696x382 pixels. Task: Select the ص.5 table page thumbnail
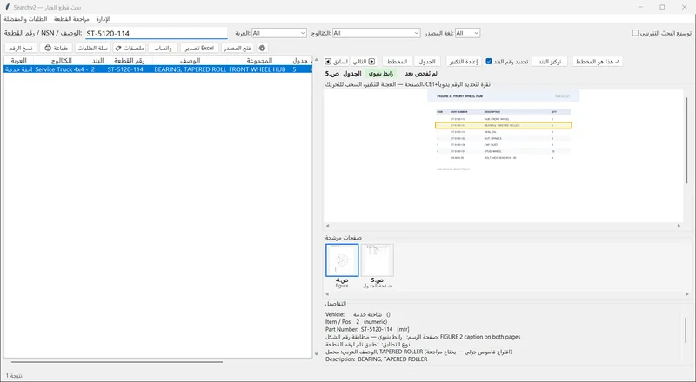click(378, 260)
